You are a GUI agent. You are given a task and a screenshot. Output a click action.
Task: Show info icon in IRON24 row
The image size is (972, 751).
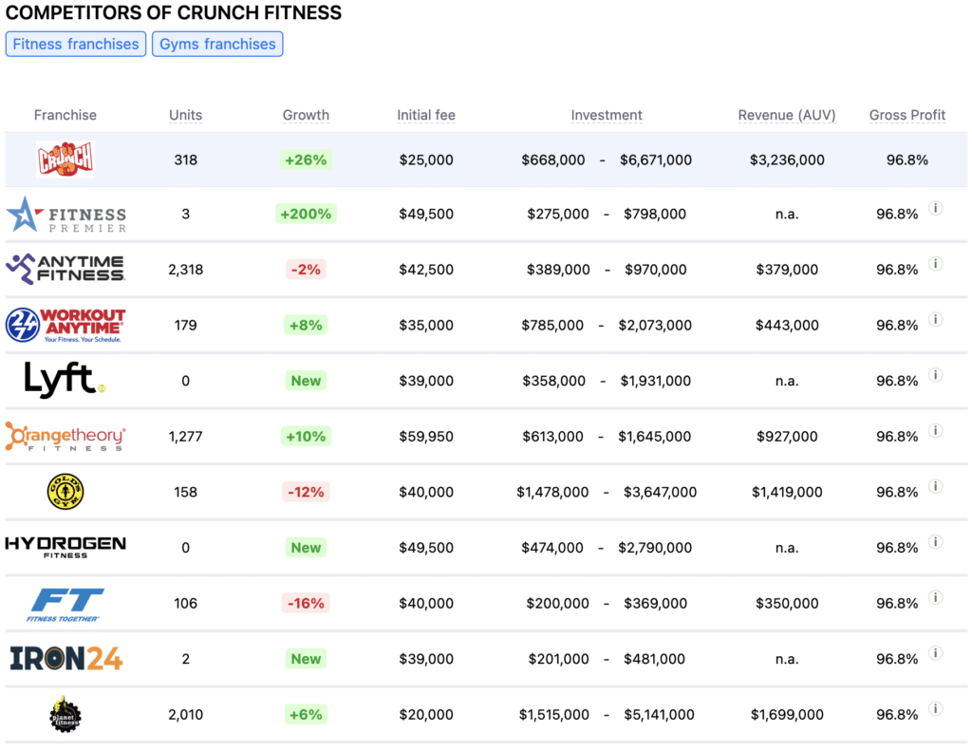[935, 653]
